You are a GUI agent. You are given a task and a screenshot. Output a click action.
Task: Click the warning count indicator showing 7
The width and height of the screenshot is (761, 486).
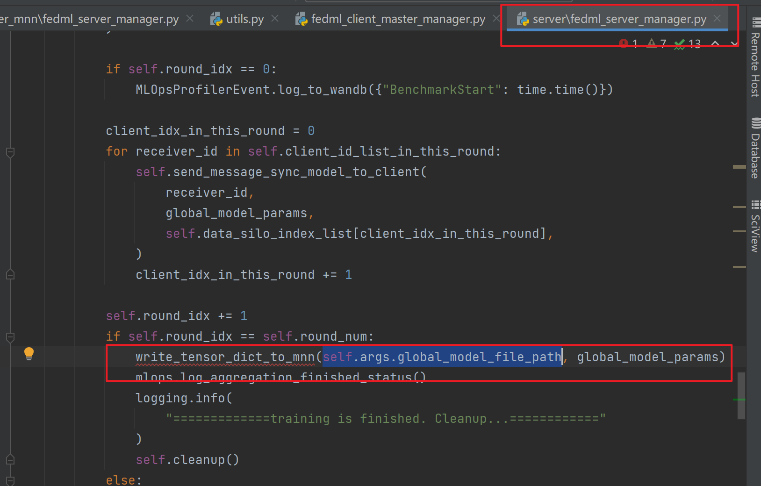(x=657, y=43)
